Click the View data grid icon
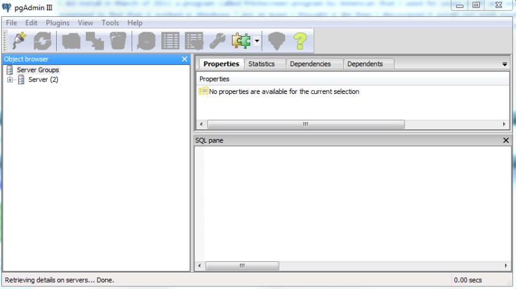Screen dimensions: 516x289 point(170,41)
